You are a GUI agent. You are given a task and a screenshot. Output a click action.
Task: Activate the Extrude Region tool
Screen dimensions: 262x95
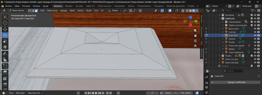[5, 73]
